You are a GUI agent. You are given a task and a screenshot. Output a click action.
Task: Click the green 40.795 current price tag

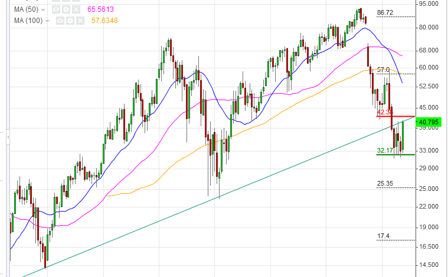[x=429, y=123]
